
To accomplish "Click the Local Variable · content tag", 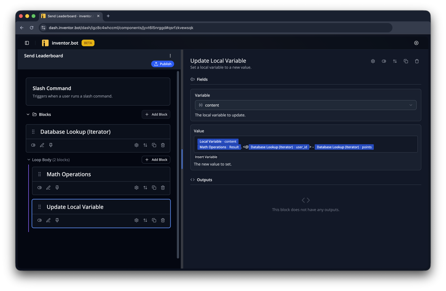I will pos(218,142).
